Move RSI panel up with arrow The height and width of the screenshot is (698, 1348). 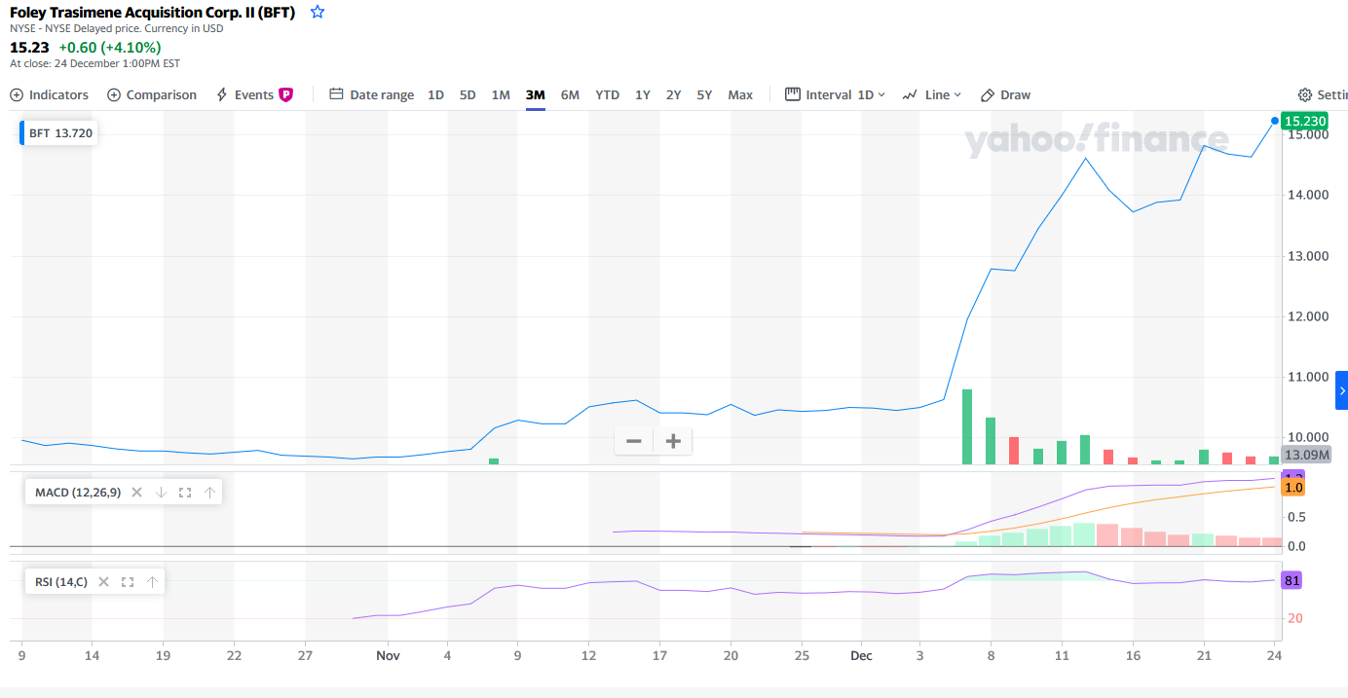pyautogui.click(x=152, y=582)
